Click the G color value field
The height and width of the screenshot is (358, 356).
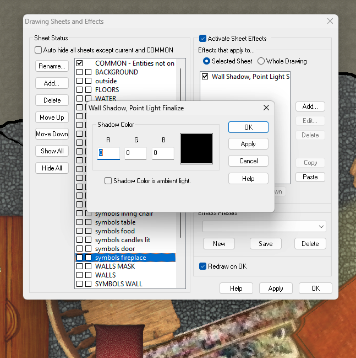135,153
